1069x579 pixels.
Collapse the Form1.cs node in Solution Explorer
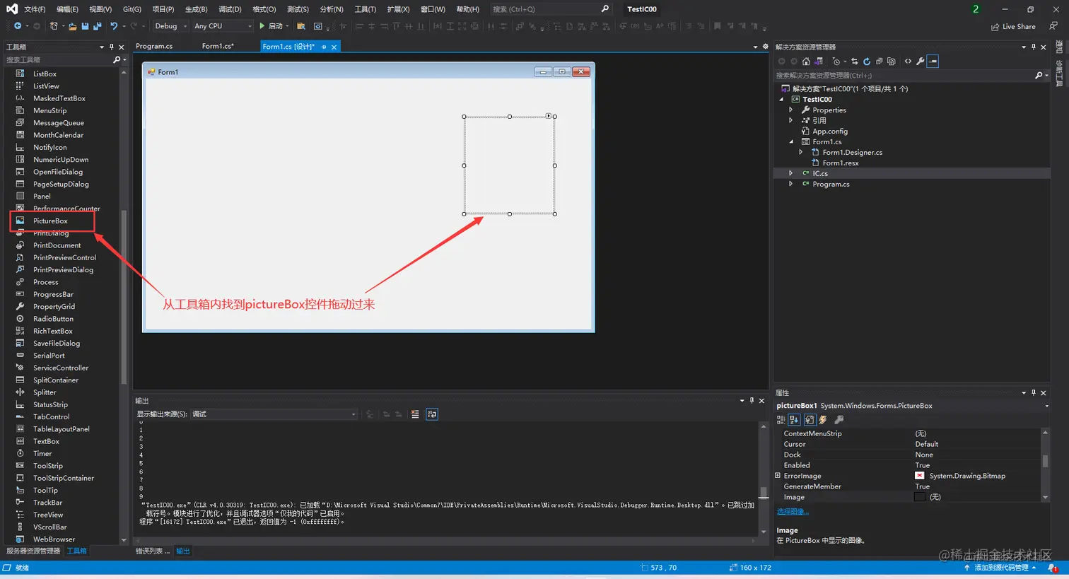coord(790,142)
